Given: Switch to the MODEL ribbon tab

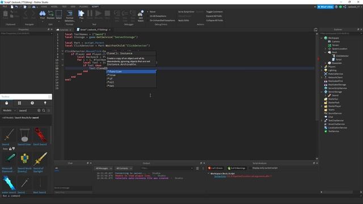Looking at the screenshot, I should click(x=54, y=7).
